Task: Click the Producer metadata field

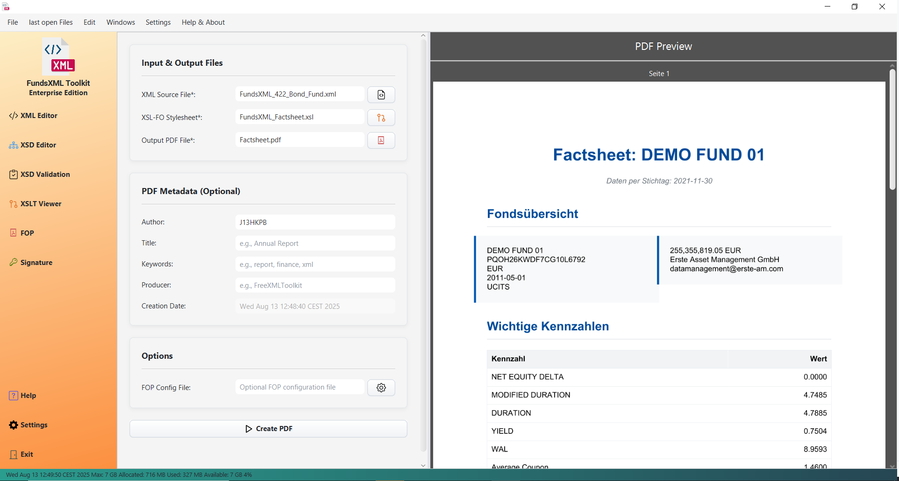Action: [315, 286]
